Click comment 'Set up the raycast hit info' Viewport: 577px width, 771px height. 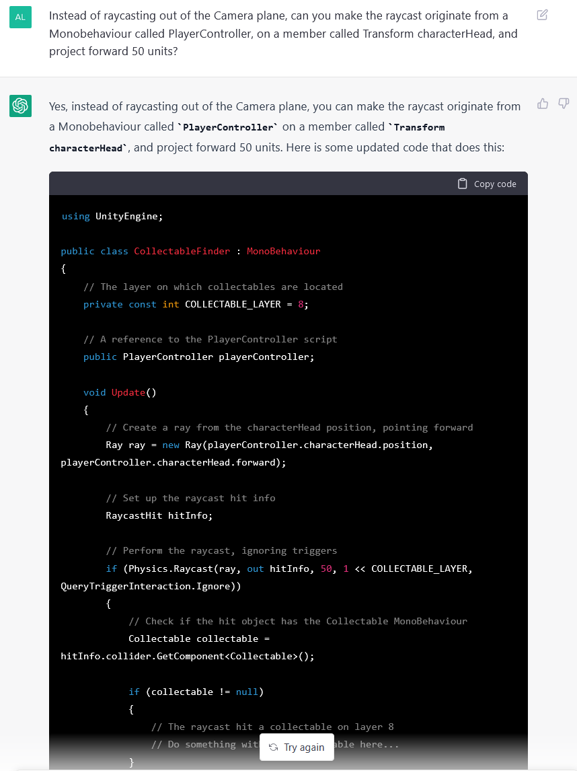(x=191, y=498)
